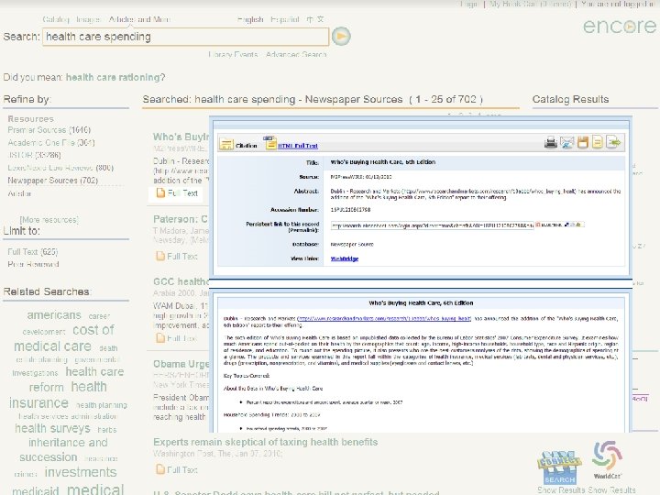Image resolution: width=660 pixels, height=495 pixels.
Task: Refine by LexisNexis Law Reviews (800)
Action: 60,168
